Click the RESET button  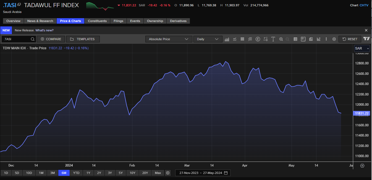click(350, 39)
